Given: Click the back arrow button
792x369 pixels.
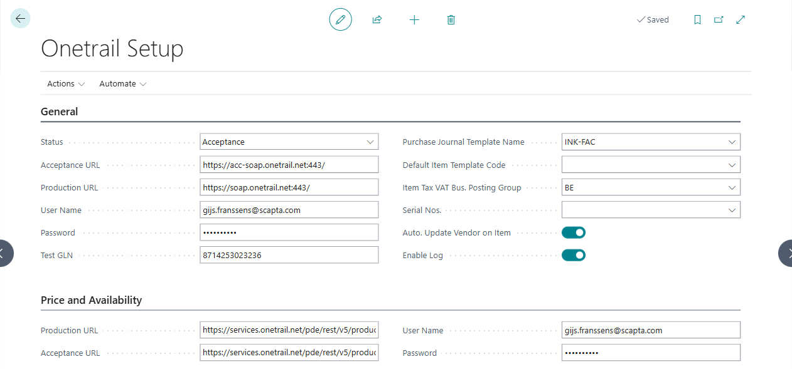Looking at the screenshot, I should click(x=20, y=19).
